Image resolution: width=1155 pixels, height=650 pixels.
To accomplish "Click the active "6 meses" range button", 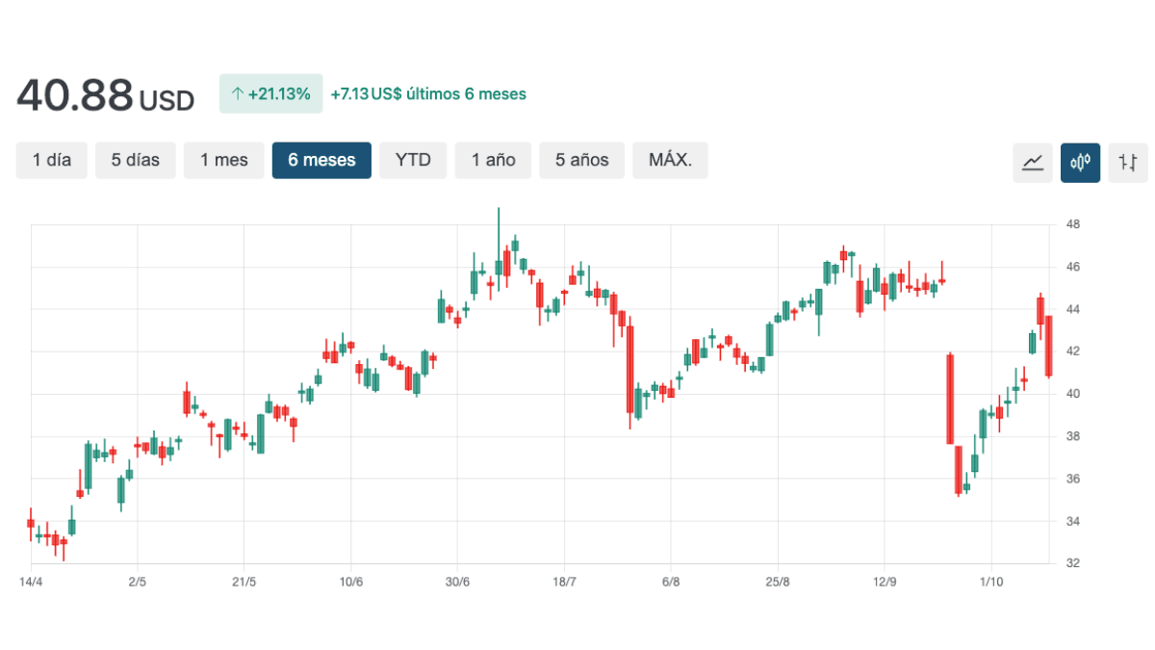I will coord(321,160).
